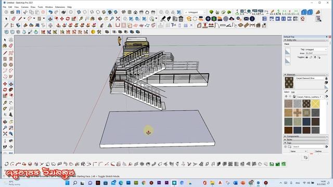Select the Move tool in top toolbar
Image resolution: width=333 pixels, height=187 pixels.
coord(62,19)
